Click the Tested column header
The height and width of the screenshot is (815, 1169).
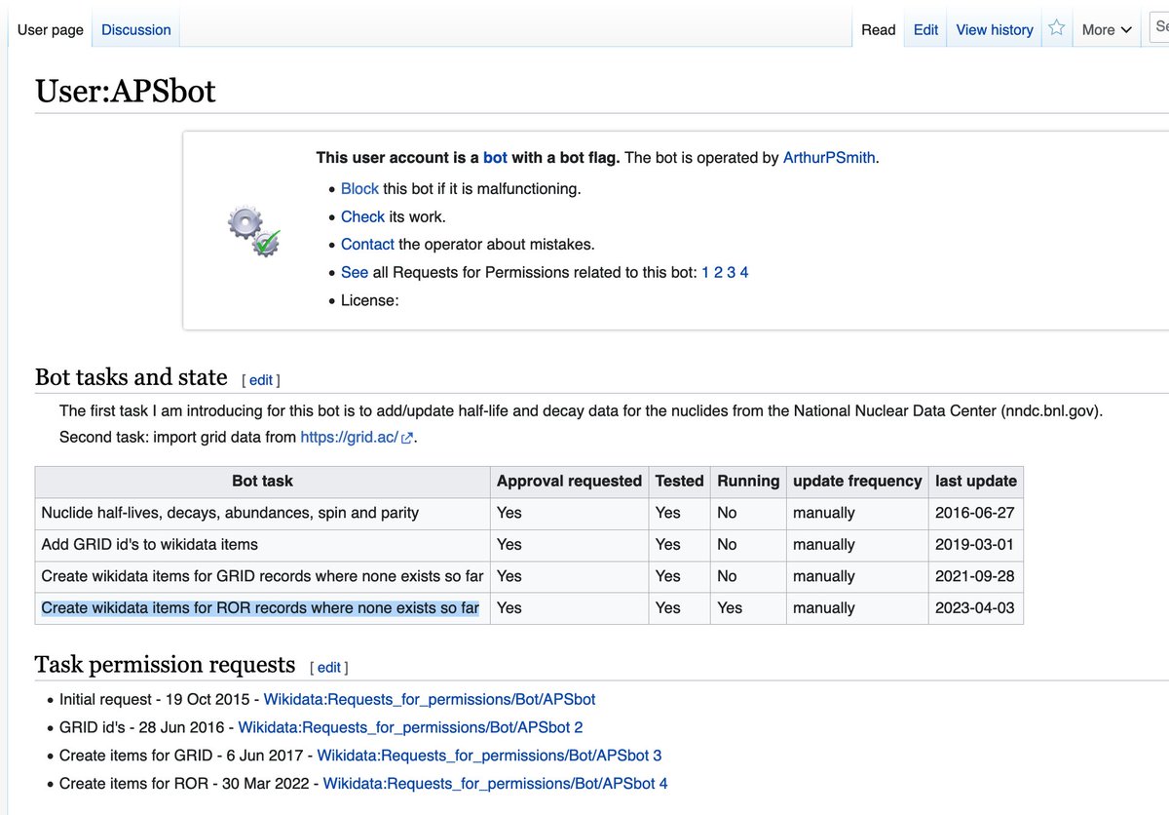679,481
